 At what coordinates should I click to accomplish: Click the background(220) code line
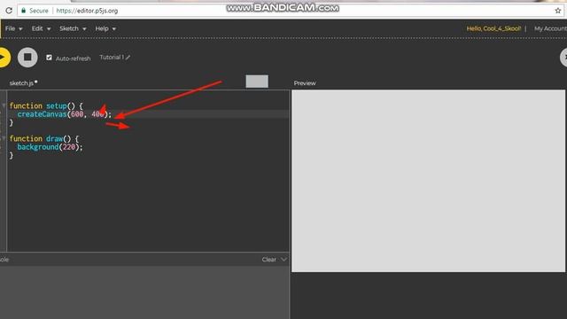pyautogui.click(x=50, y=147)
